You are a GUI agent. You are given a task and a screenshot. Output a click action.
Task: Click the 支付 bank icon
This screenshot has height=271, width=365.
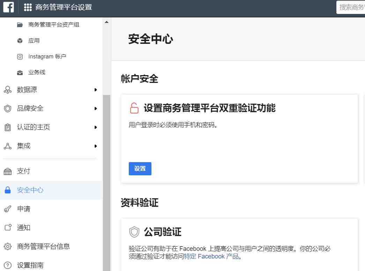(8, 172)
